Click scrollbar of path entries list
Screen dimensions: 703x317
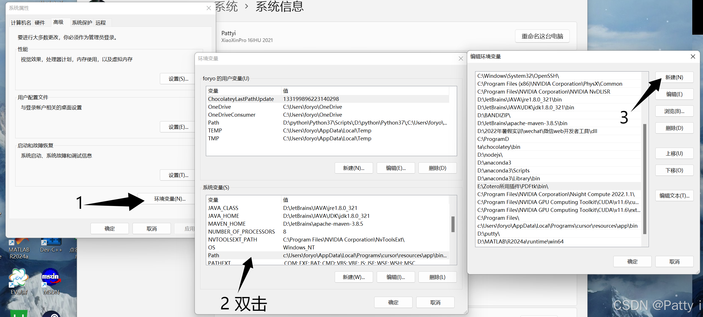(645, 179)
